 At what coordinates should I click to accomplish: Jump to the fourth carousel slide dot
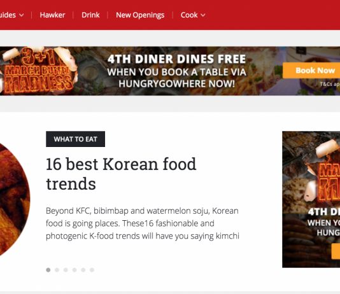point(74,270)
